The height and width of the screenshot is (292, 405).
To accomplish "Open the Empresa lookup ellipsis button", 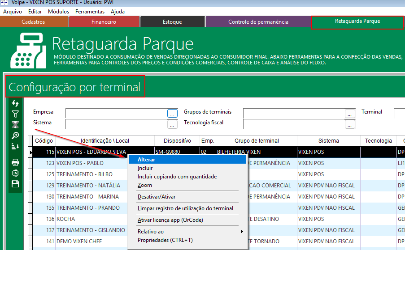I will pyautogui.click(x=172, y=114).
